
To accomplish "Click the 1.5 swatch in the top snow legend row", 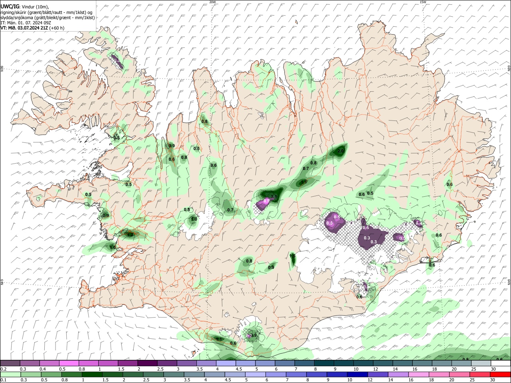I will tap(128, 363).
